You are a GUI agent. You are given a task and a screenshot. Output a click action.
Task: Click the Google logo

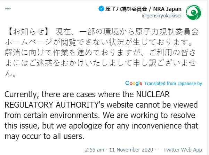tap(134, 84)
